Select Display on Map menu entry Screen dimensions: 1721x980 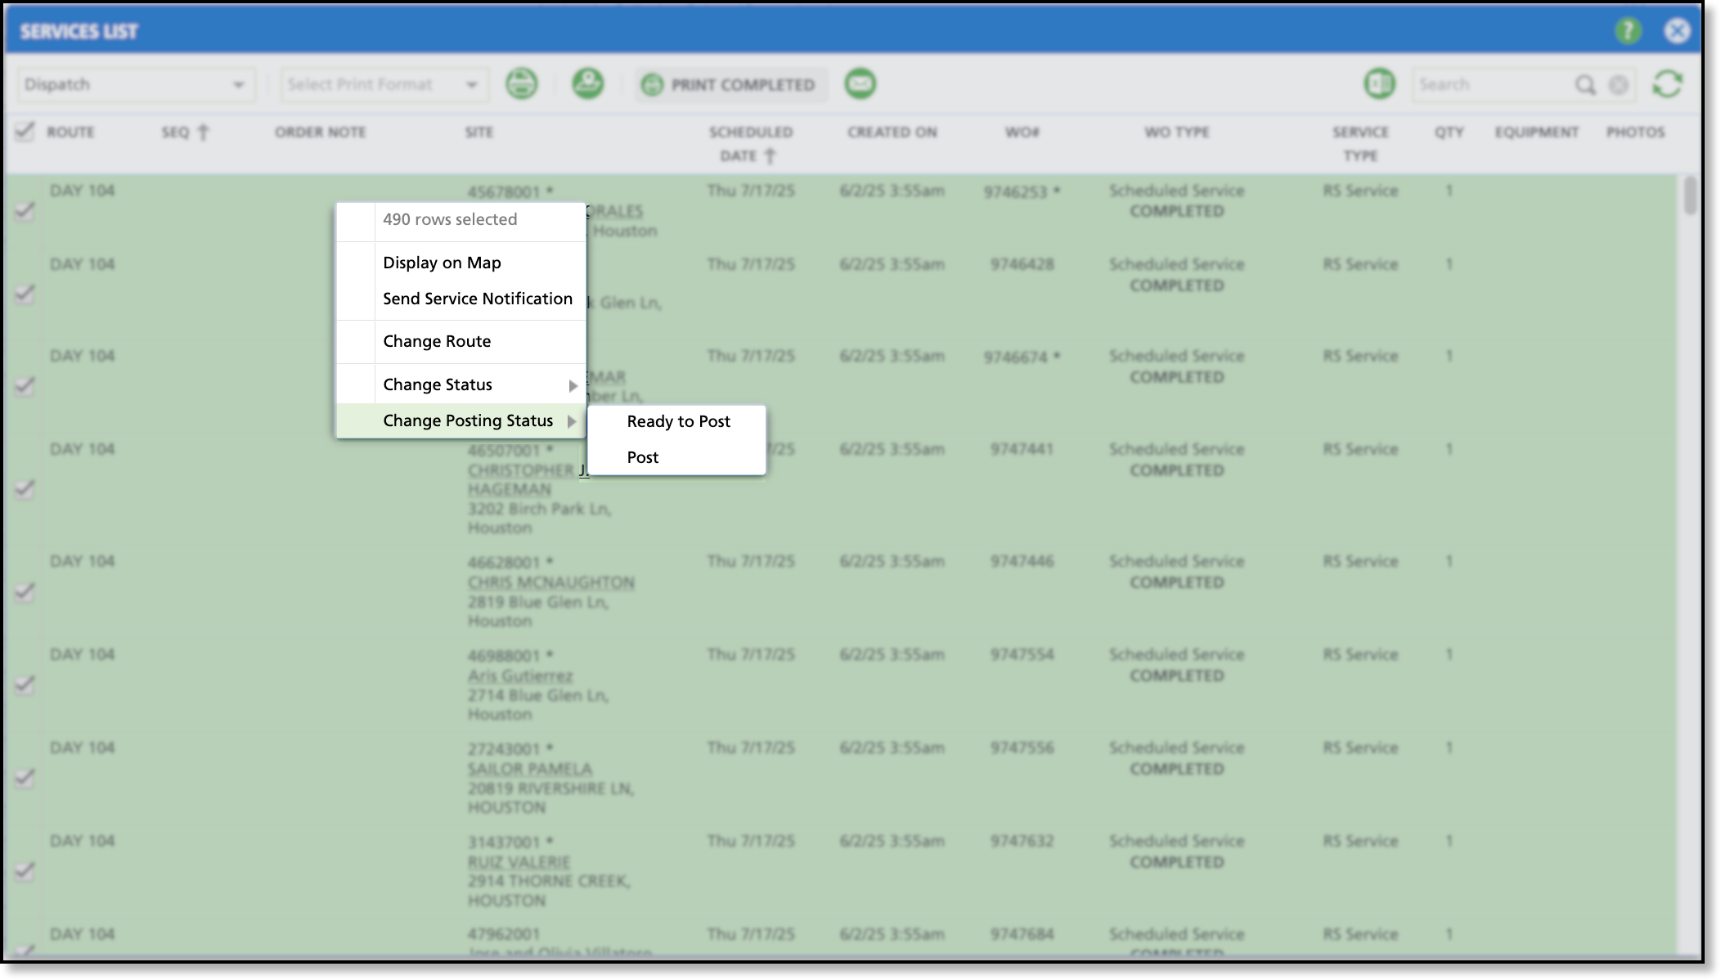click(x=442, y=263)
